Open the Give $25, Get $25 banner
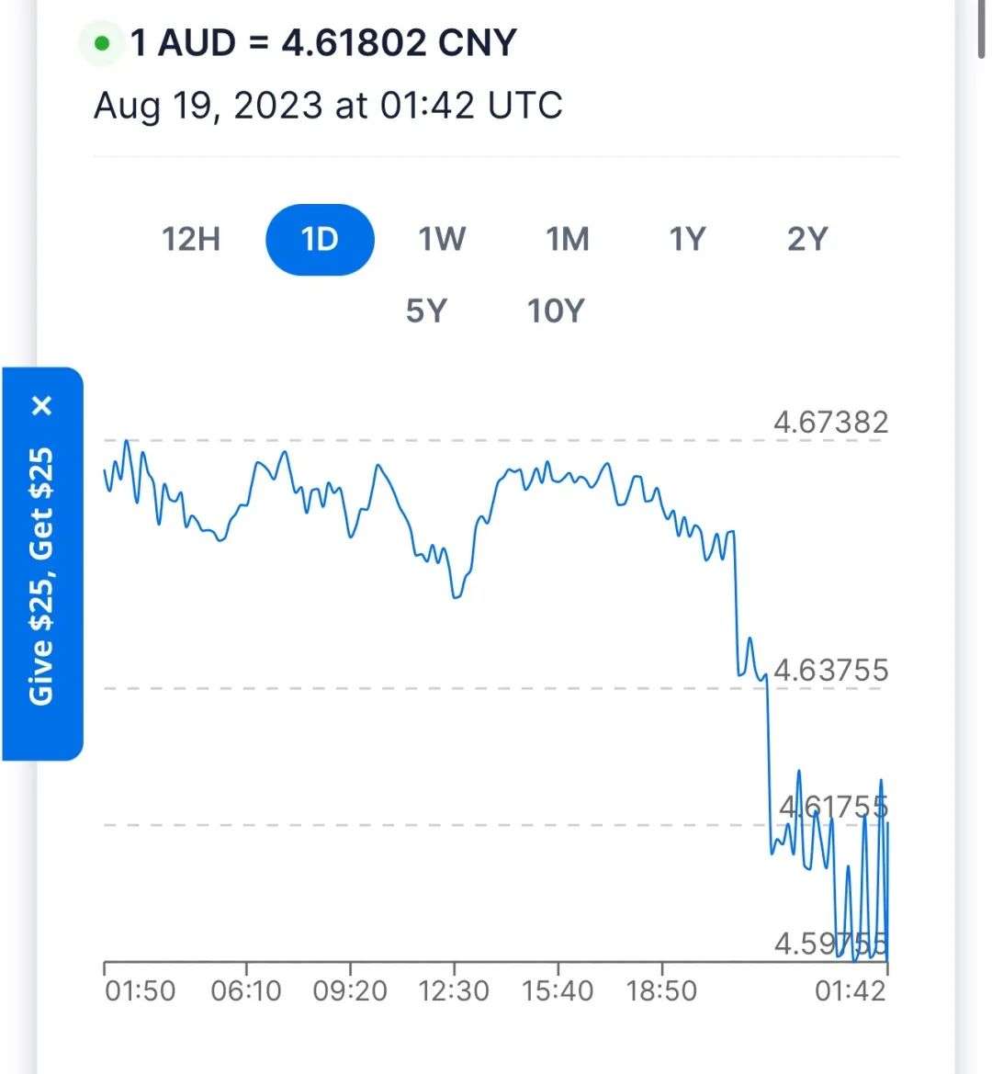The height and width of the screenshot is (1074, 992). pos(41,576)
